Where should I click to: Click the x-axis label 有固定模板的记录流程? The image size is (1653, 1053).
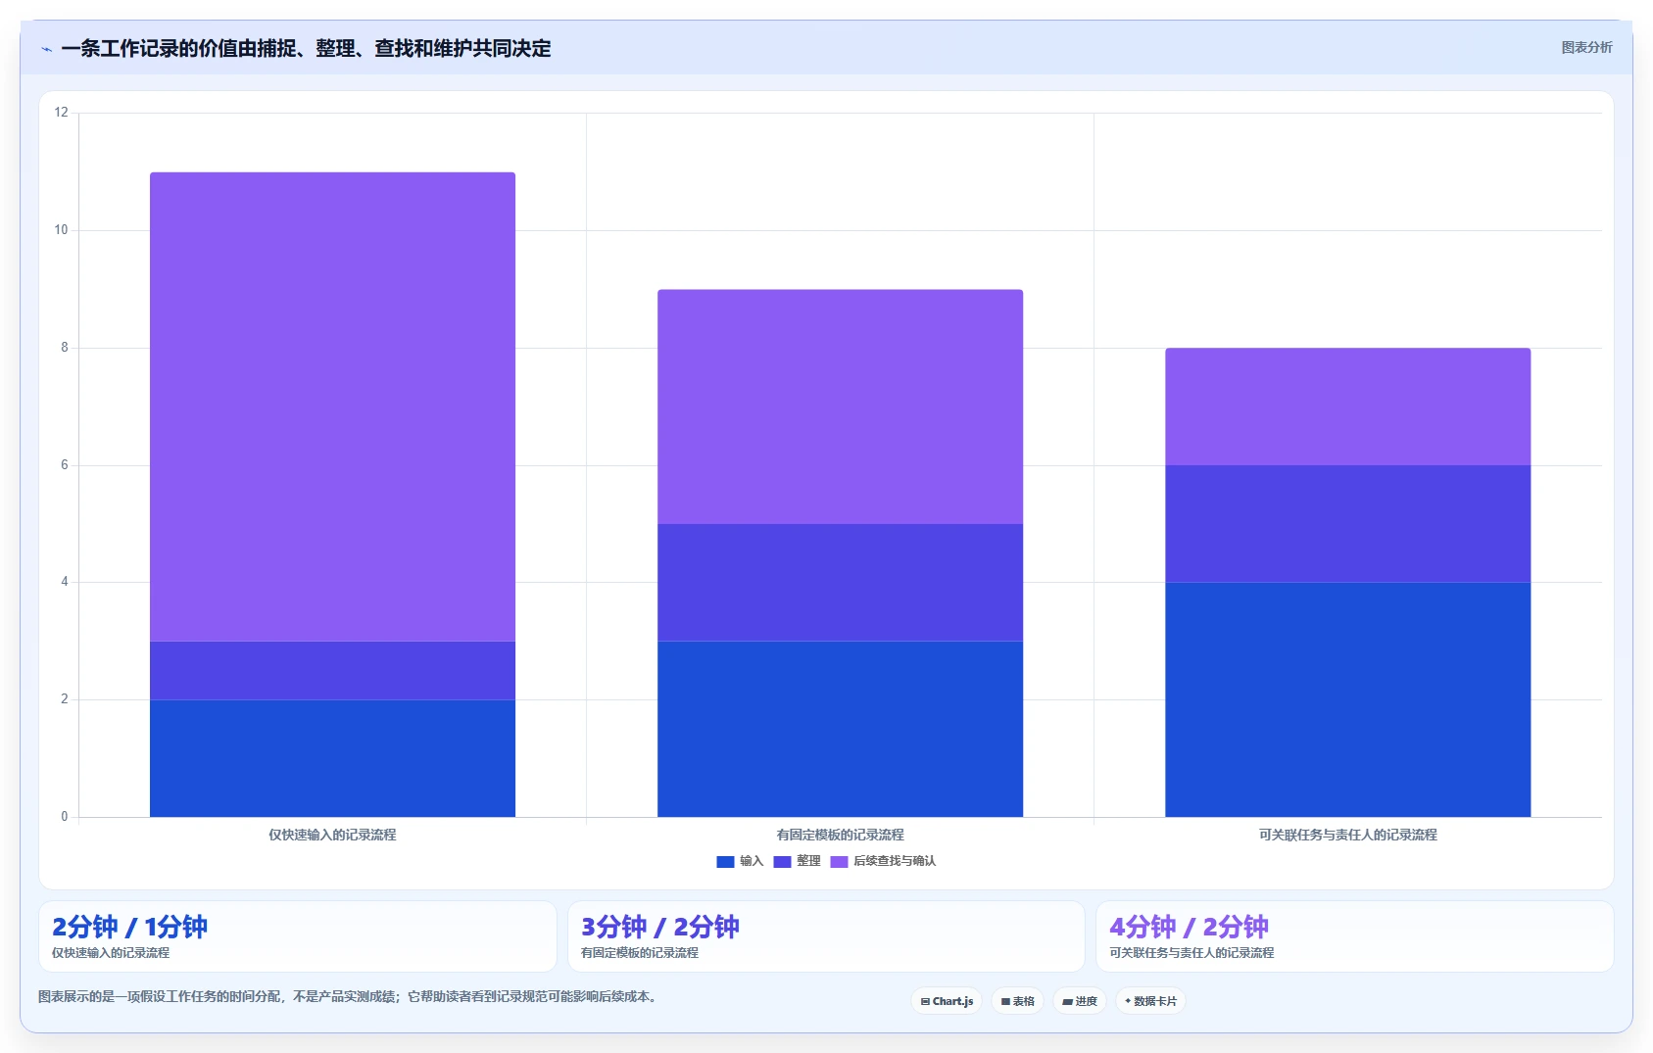tap(840, 835)
